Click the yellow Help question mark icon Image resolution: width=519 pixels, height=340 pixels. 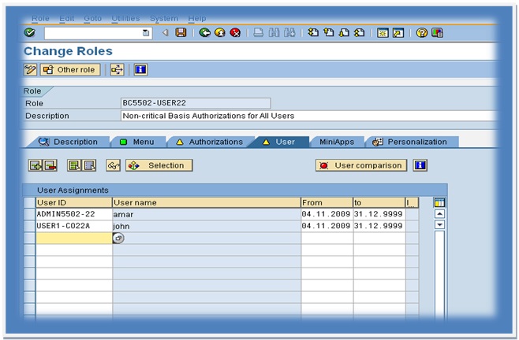click(x=421, y=33)
